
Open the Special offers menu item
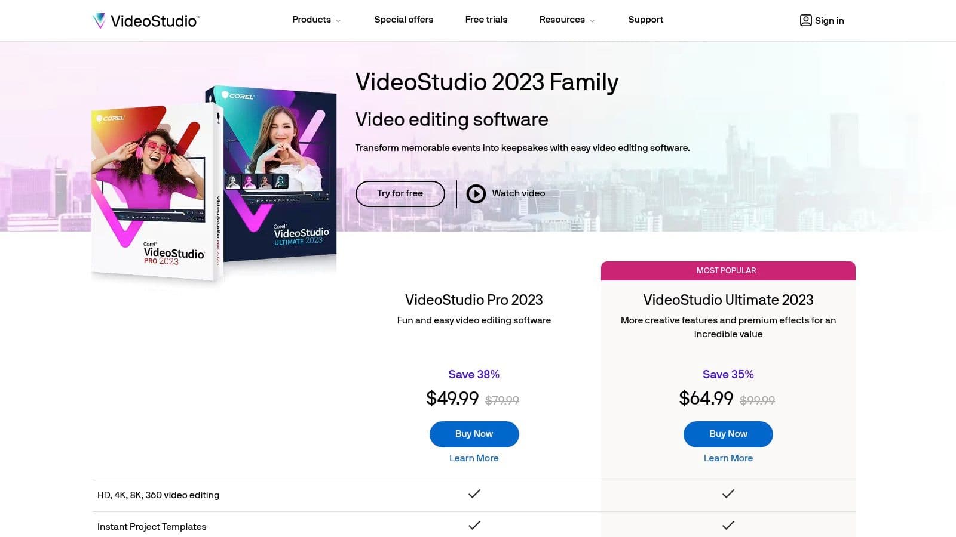coord(403,20)
